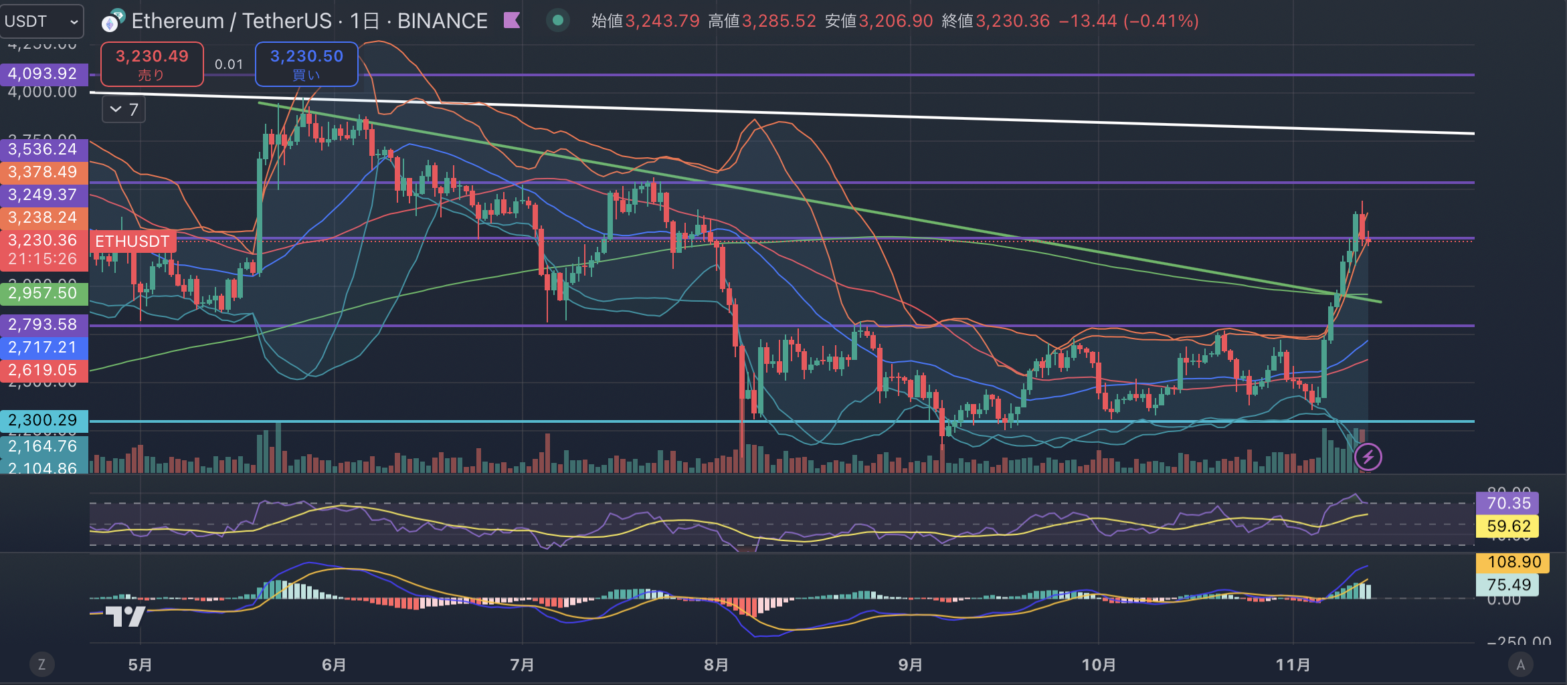
Task: Click the RSI average label 59.62
Action: tap(1507, 526)
